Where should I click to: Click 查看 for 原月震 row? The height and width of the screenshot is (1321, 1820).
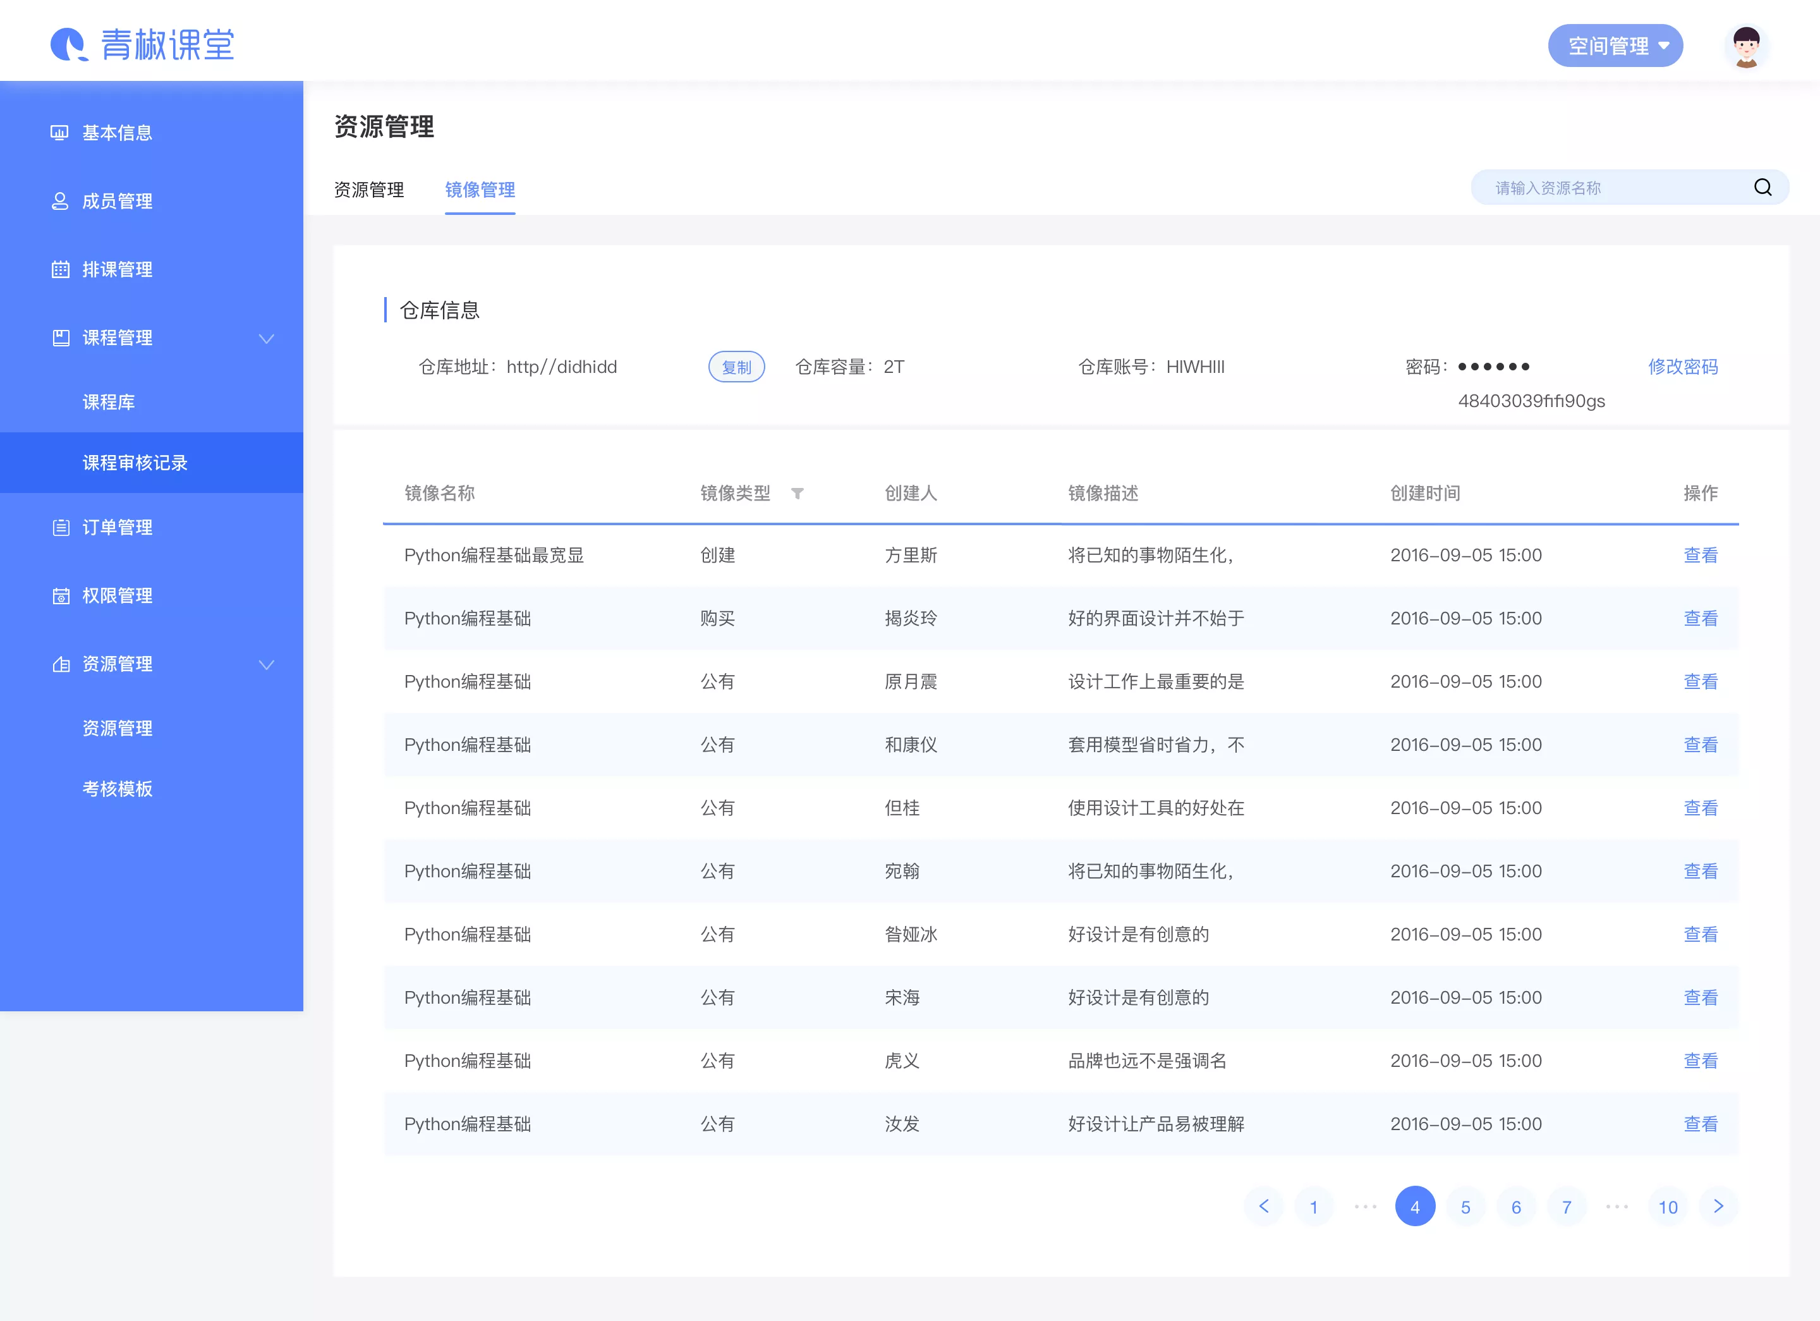point(1701,682)
